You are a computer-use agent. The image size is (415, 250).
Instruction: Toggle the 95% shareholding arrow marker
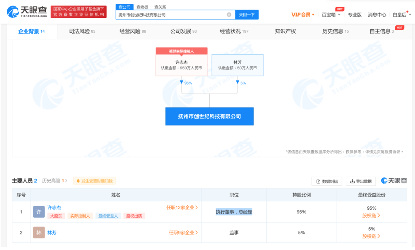click(x=182, y=82)
